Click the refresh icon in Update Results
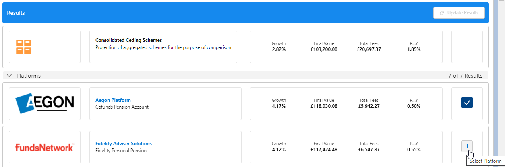Screen dimensions: 505x167 [442, 13]
